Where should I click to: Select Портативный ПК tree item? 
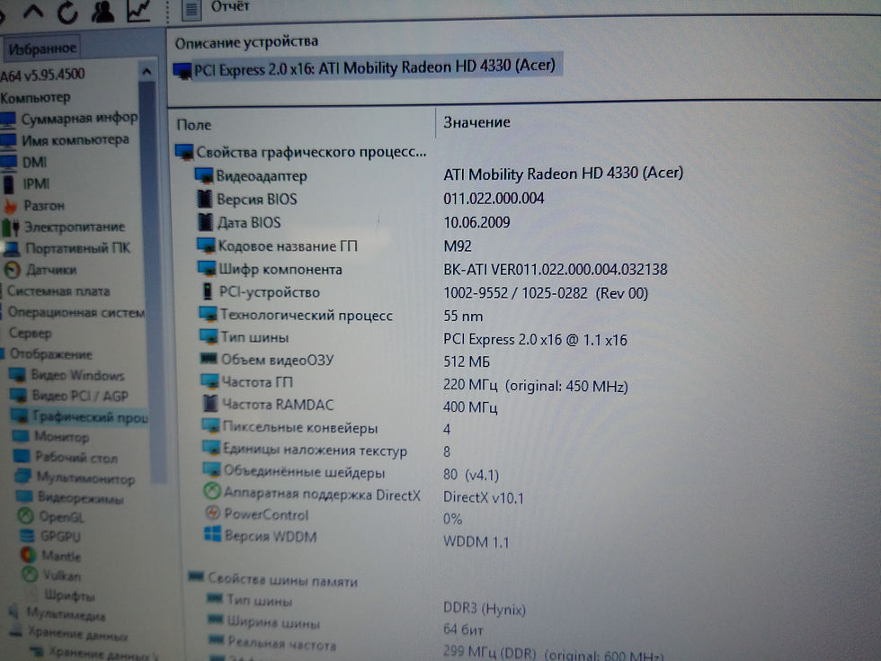point(67,248)
